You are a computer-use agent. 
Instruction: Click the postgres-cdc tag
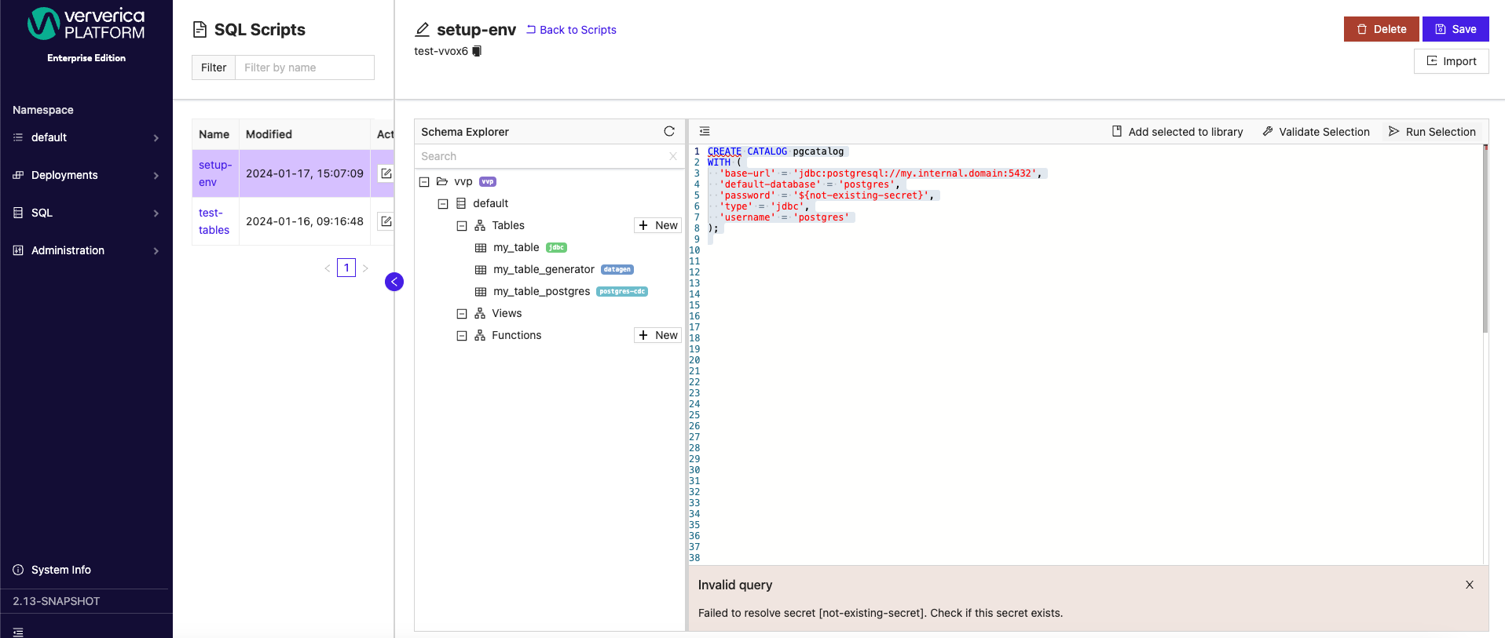(622, 291)
